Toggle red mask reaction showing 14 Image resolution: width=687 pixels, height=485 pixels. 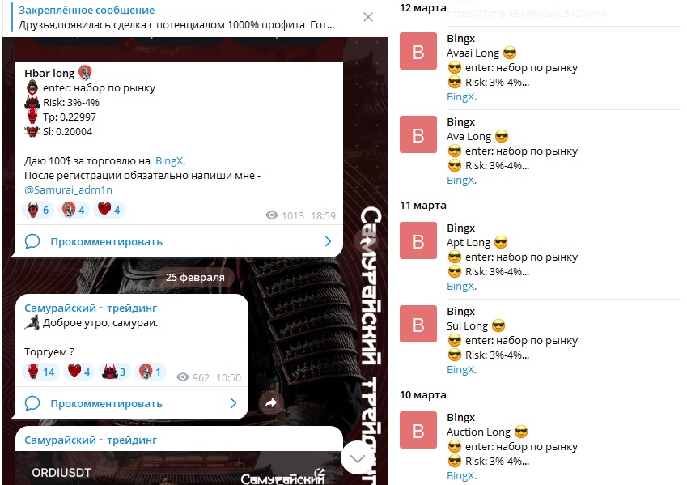pyautogui.click(x=40, y=372)
